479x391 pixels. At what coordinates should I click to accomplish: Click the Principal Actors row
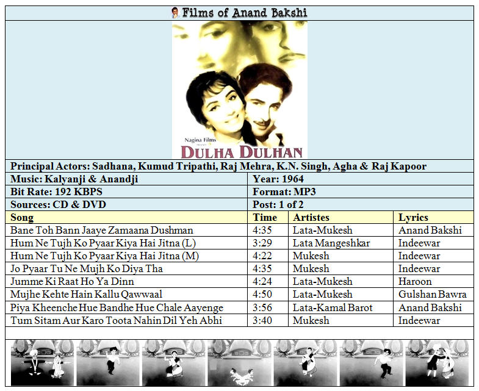[x=239, y=166]
